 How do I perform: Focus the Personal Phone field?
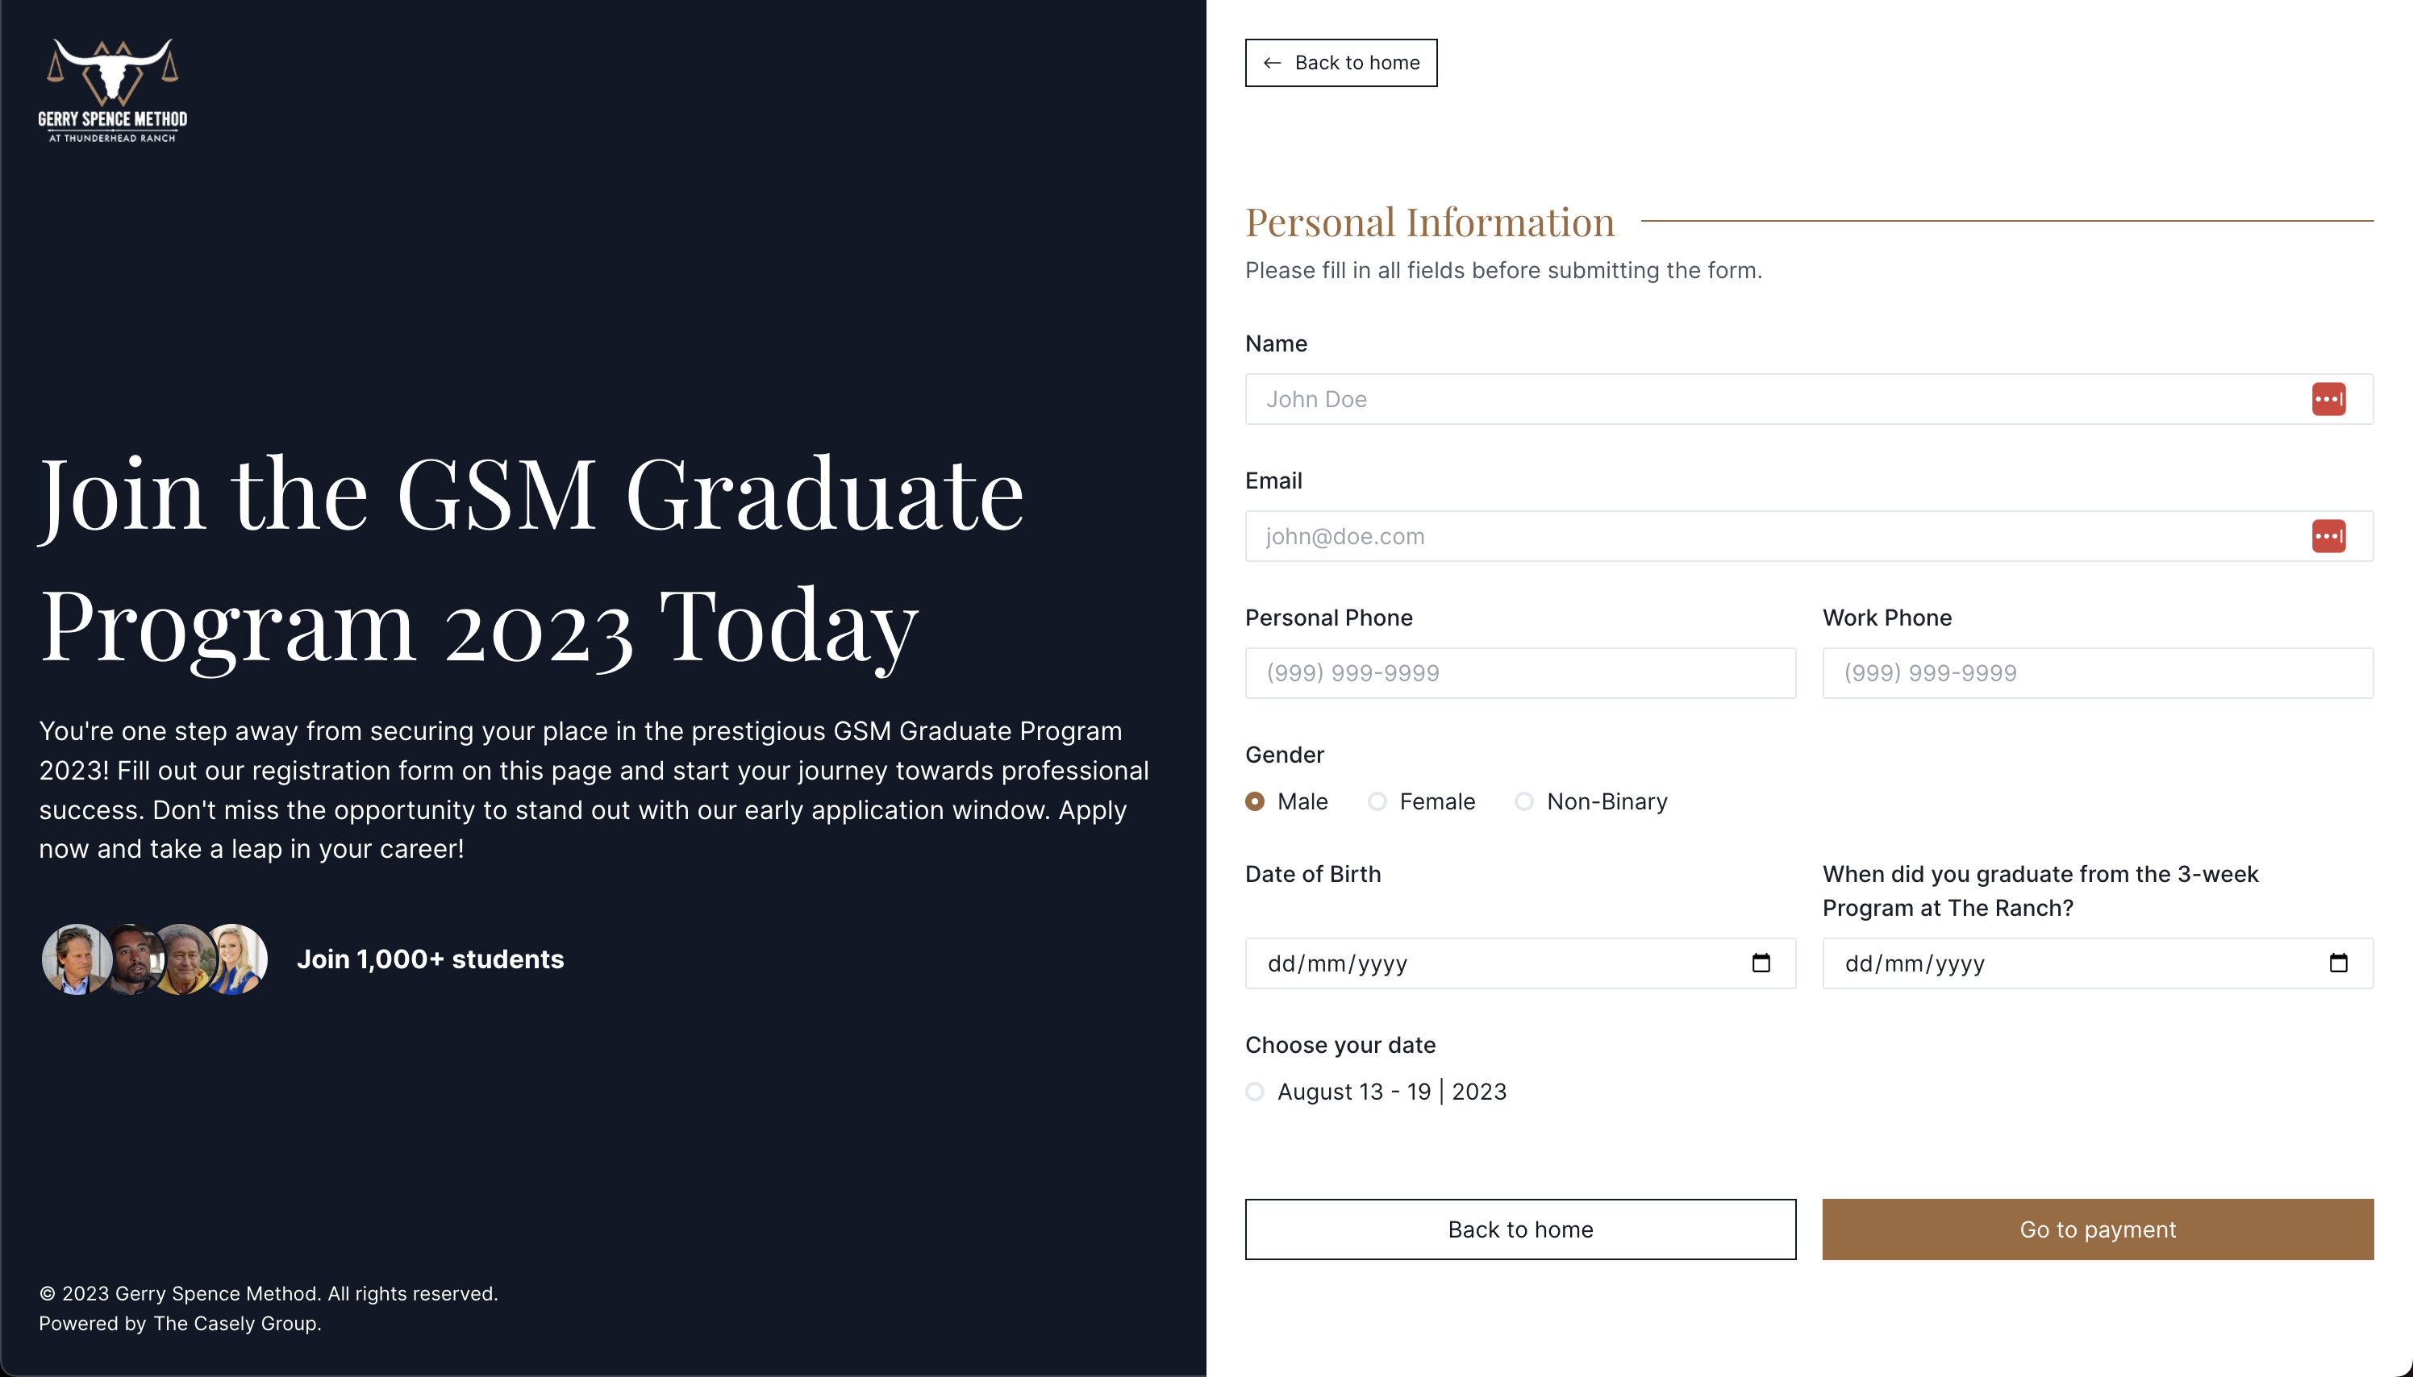point(1520,673)
